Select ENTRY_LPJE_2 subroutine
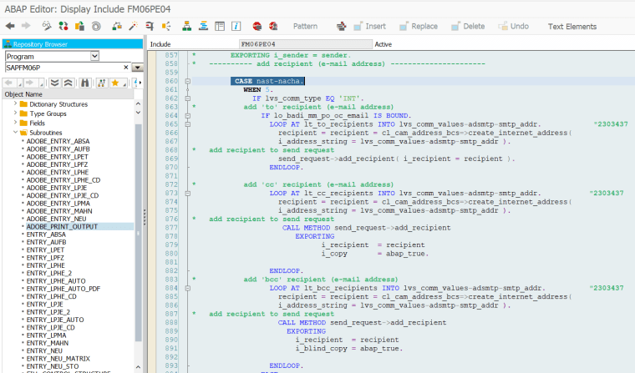Viewport: 635px width, 373px height. tap(48, 312)
